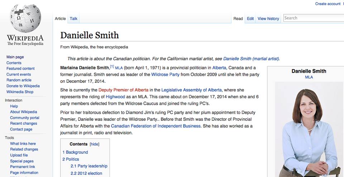This screenshot has height=177, width=344.
Task: Click the [1] footnote reference
Action: pyautogui.click(x=112, y=66)
